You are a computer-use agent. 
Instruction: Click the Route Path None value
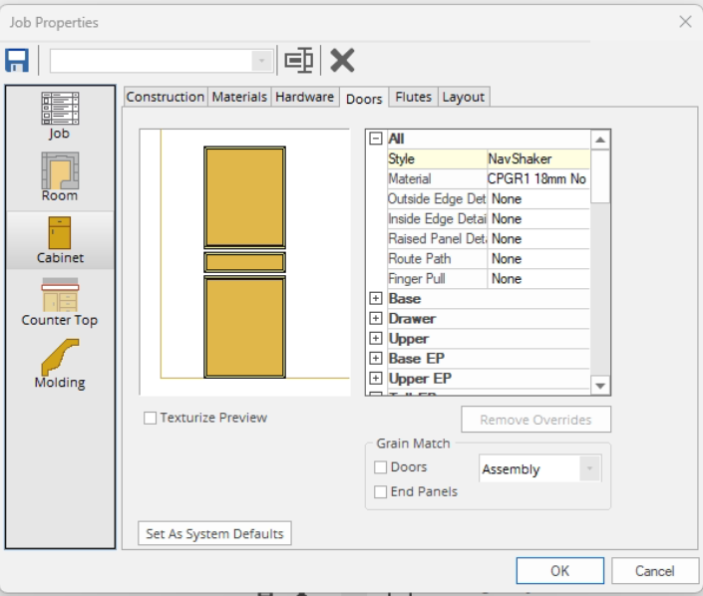[x=538, y=258]
